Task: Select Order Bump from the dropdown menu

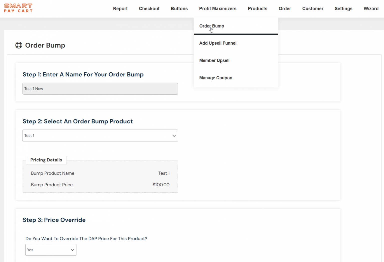Action: click(211, 26)
